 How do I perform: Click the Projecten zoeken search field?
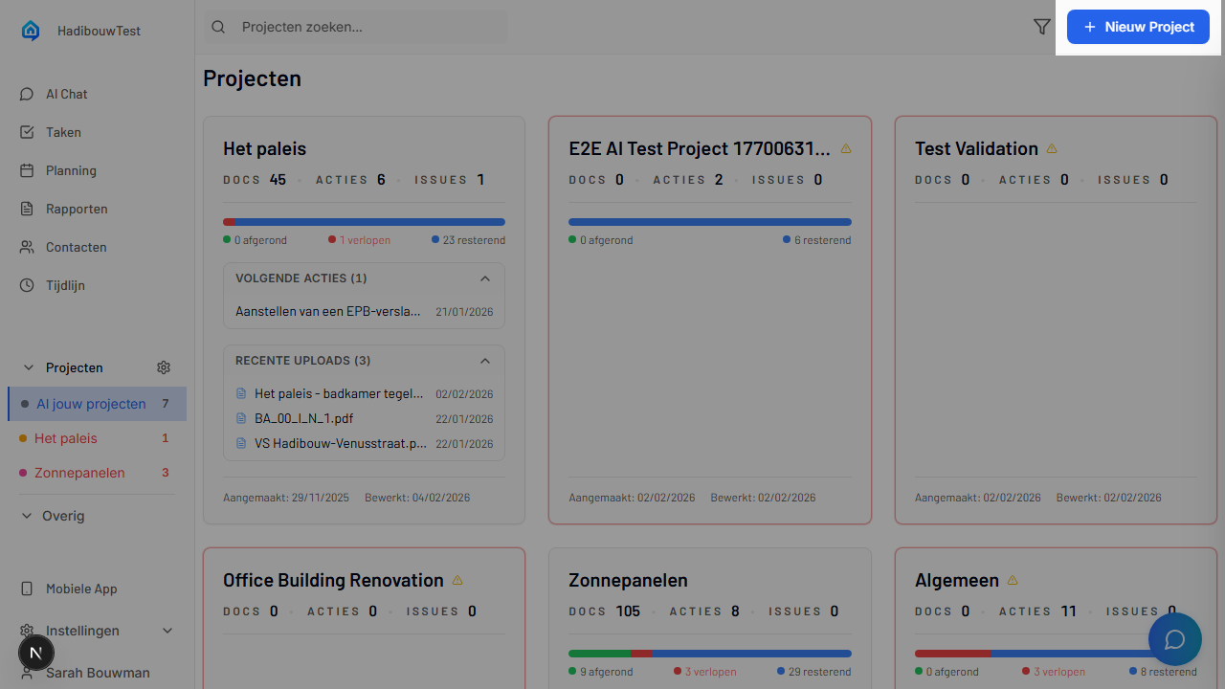[354, 27]
